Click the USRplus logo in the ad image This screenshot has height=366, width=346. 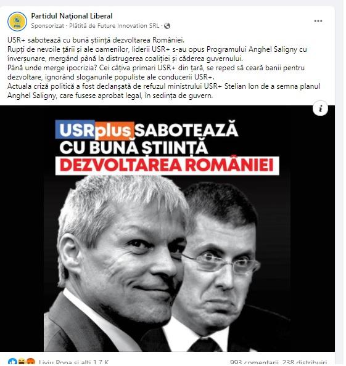tap(95, 130)
